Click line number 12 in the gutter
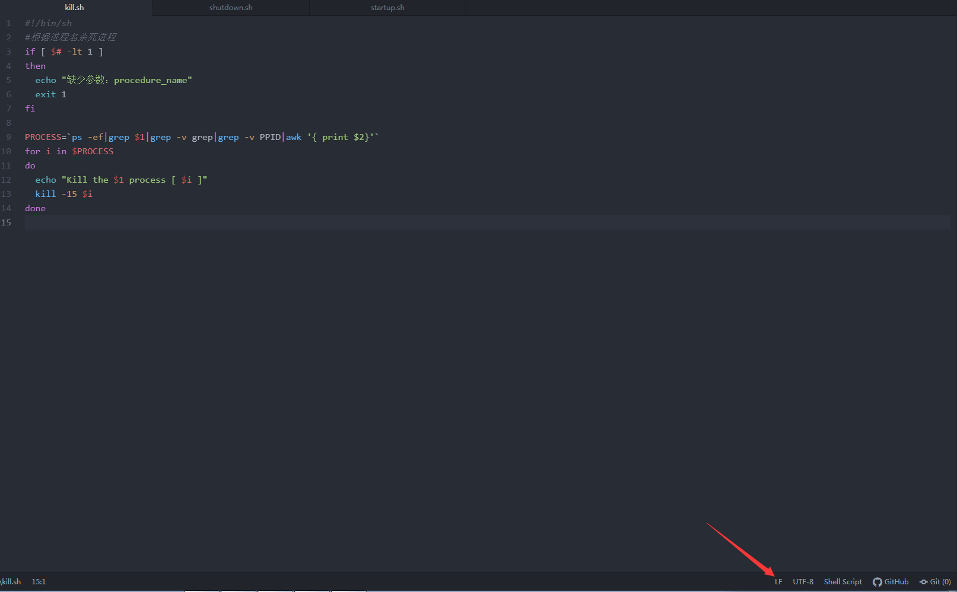Viewport: 957px width, 592px height. (x=6, y=180)
